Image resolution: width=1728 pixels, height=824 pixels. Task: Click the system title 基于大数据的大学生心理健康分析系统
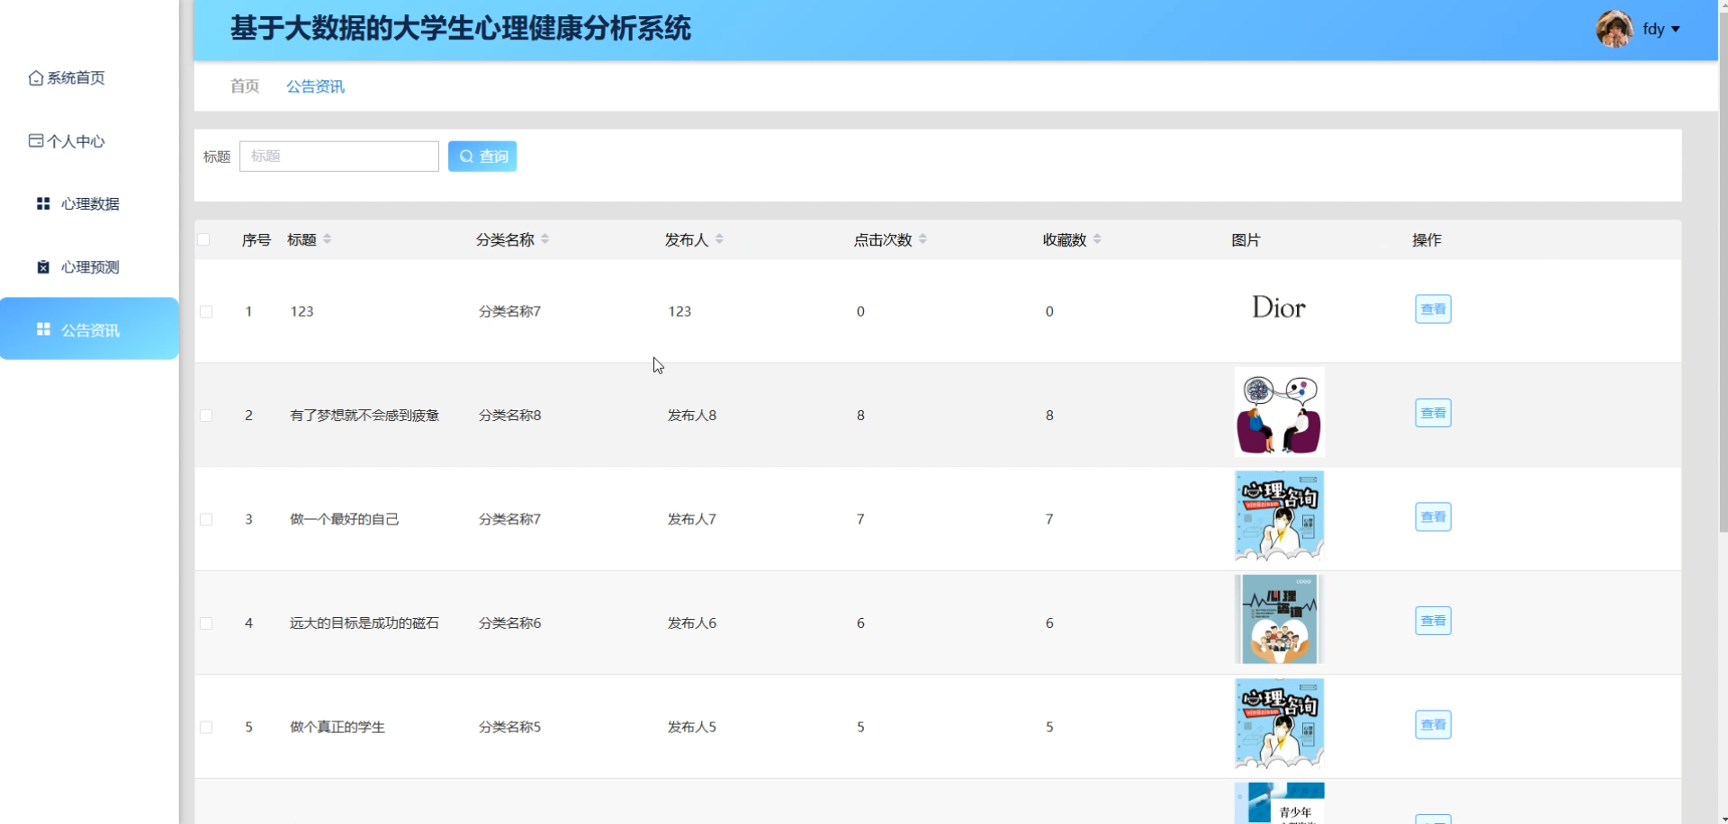point(461,29)
